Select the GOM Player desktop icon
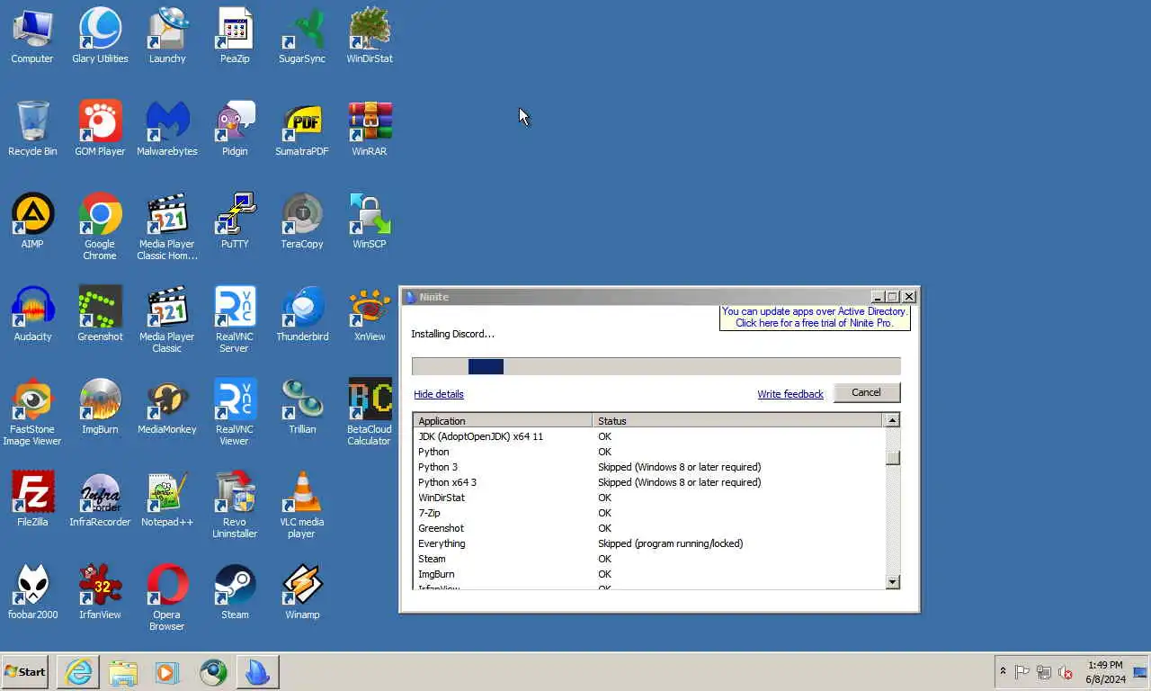Viewport: 1151px width, 691px height. tap(100, 129)
